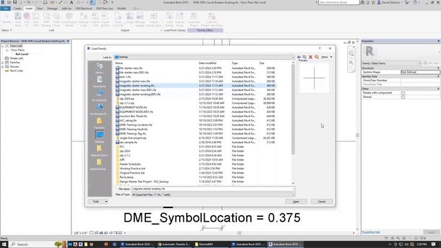Click the back arrow icon in dialog toolbar

[x=299, y=57]
